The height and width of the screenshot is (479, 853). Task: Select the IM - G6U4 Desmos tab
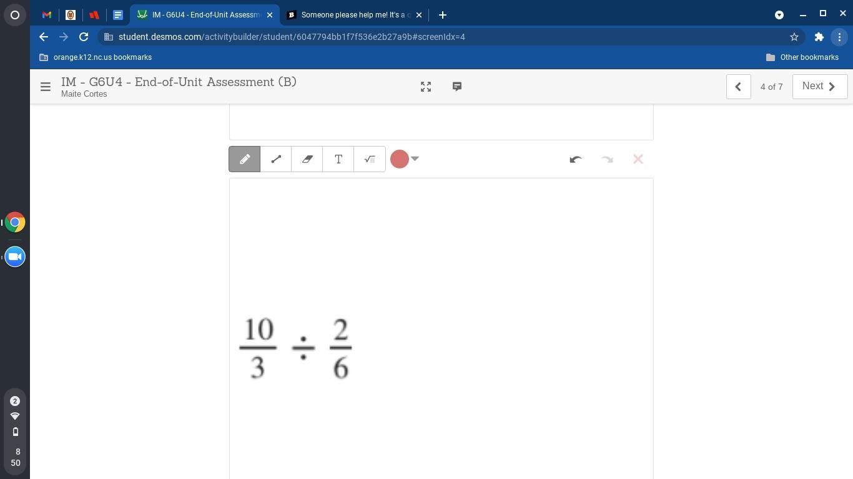click(x=204, y=15)
